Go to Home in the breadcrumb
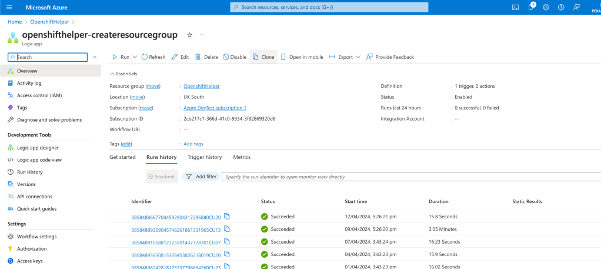Viewport: 601px width, 269px height. point(15,22)
